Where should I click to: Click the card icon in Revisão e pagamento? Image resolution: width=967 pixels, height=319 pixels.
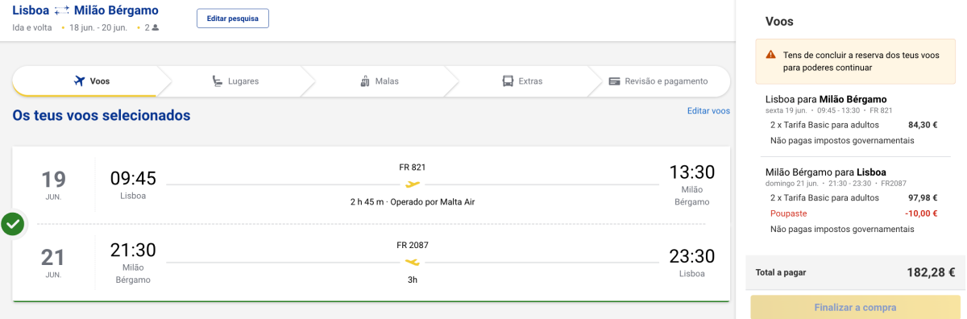click(614, 81)
